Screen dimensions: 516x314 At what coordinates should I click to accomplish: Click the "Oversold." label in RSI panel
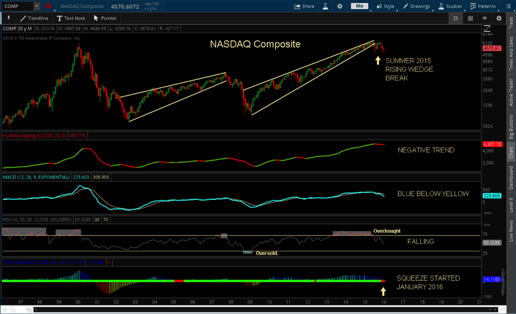267,253
